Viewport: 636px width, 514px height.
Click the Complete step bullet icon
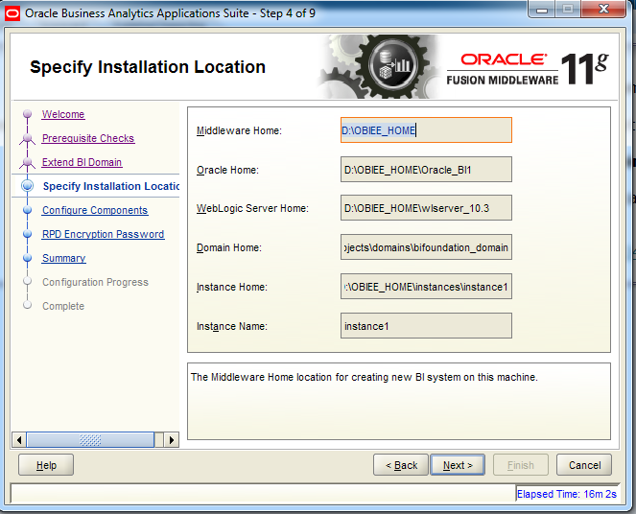(27, 305)
